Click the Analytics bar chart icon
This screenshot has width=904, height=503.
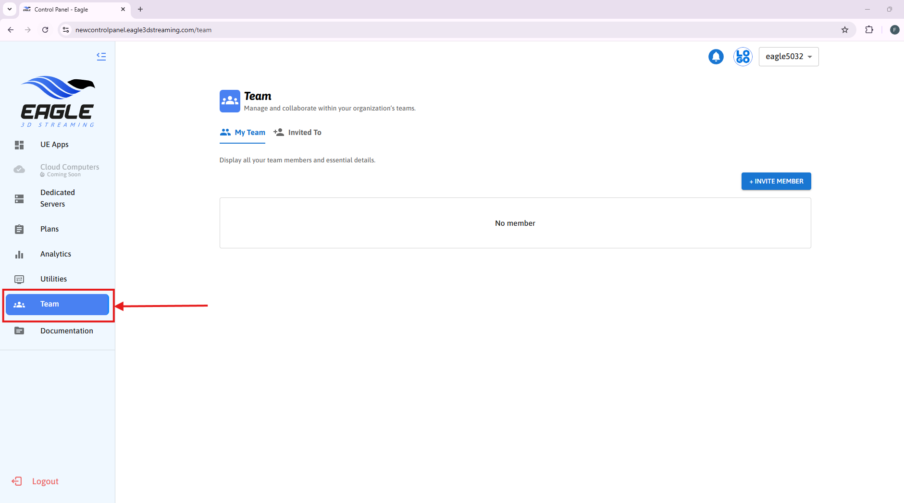coord(19,254)
